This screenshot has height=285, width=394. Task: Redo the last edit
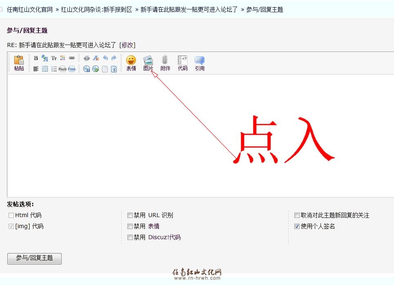click(x=114, y=58)
